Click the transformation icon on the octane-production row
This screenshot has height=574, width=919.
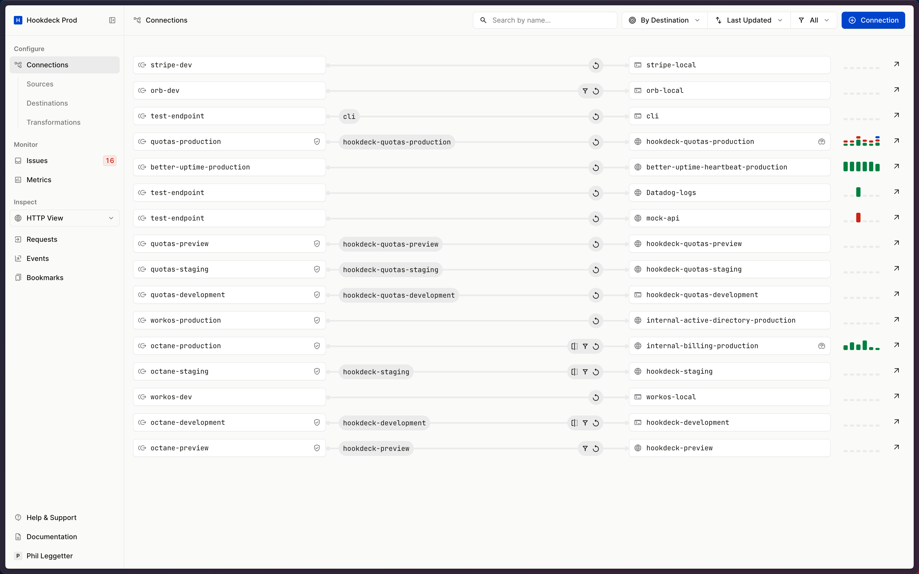(574, 346)
